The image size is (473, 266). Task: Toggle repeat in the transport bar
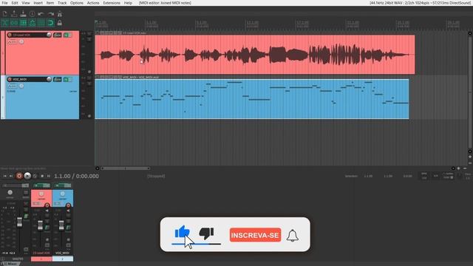click(35, 176)
